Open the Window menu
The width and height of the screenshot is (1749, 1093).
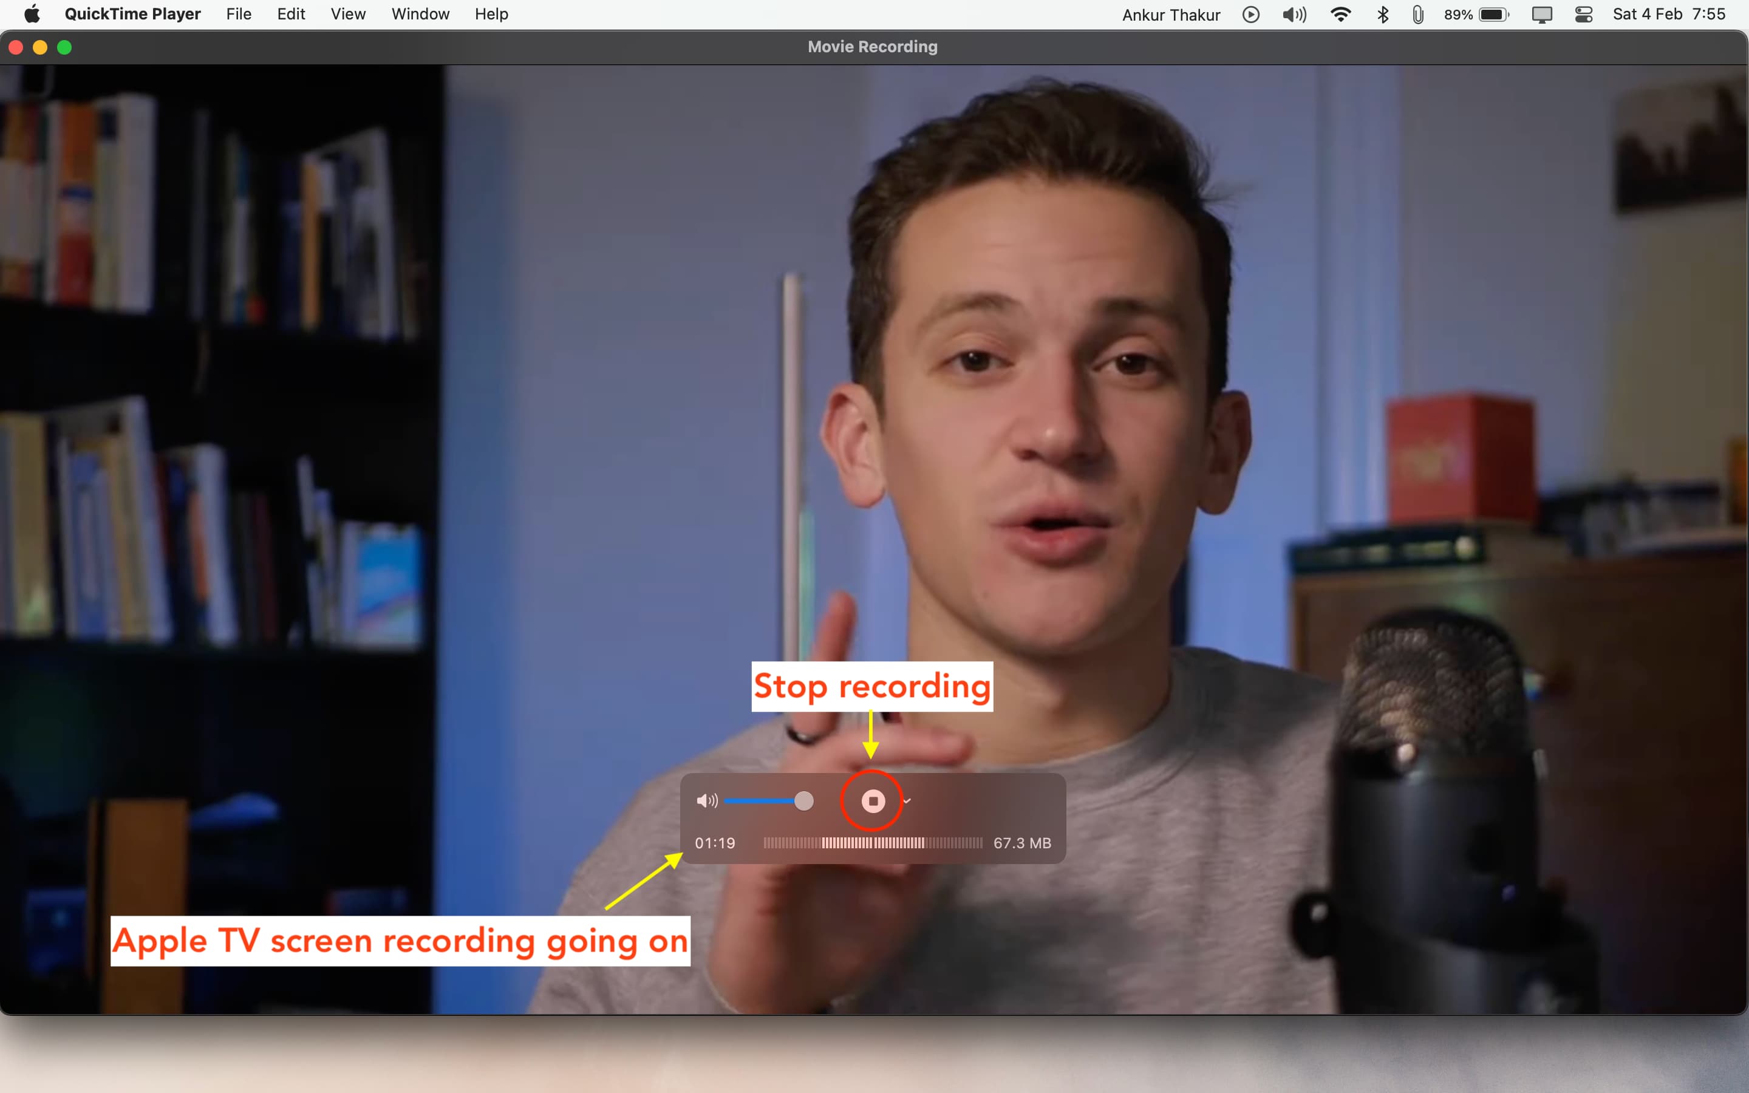click(420, 15)
